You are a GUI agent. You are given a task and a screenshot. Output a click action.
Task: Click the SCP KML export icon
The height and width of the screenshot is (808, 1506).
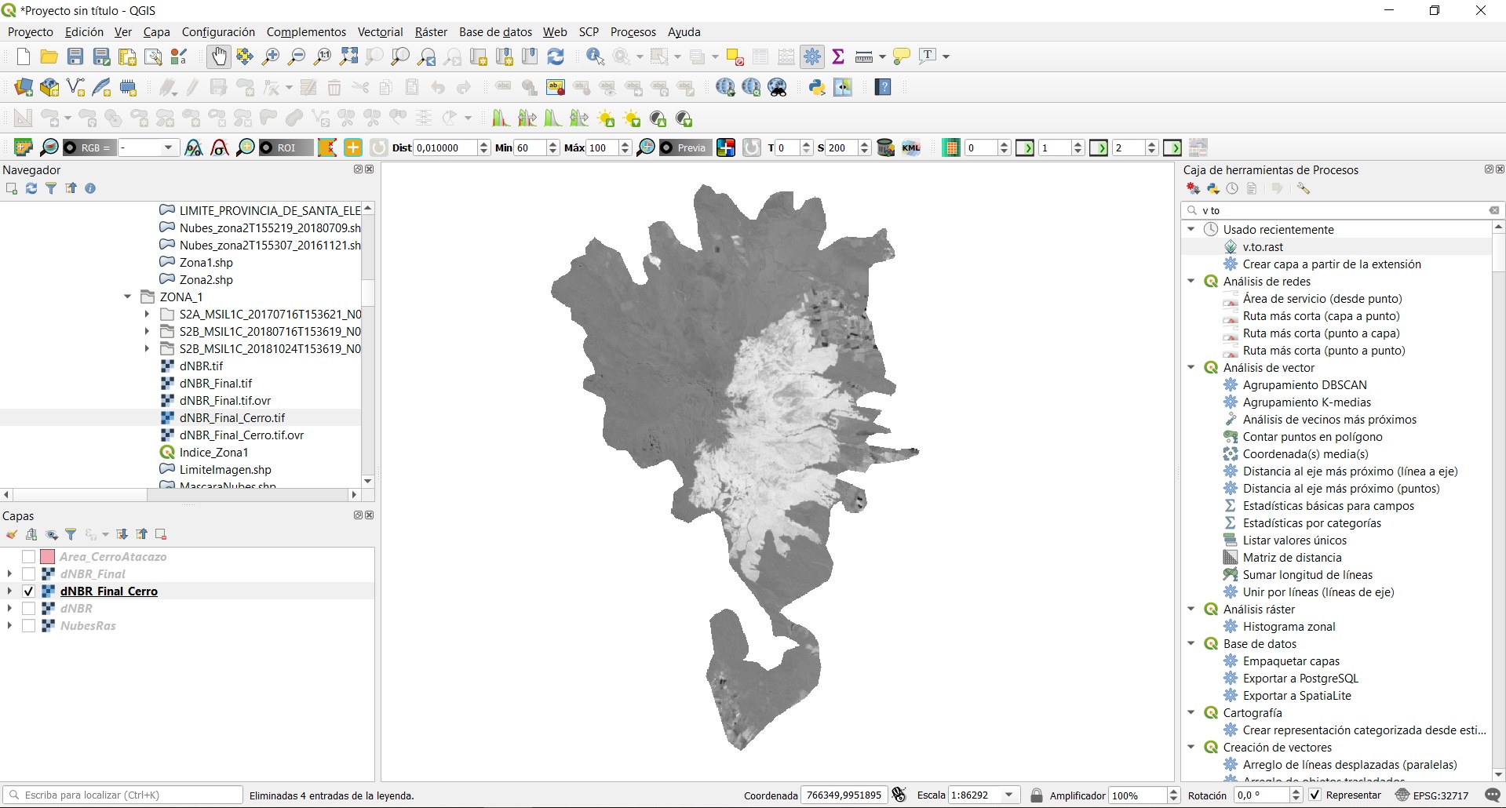point(911,147)
